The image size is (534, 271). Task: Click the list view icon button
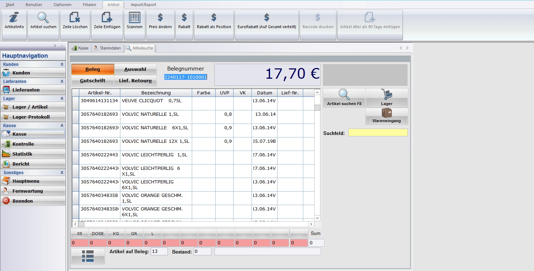88,256
